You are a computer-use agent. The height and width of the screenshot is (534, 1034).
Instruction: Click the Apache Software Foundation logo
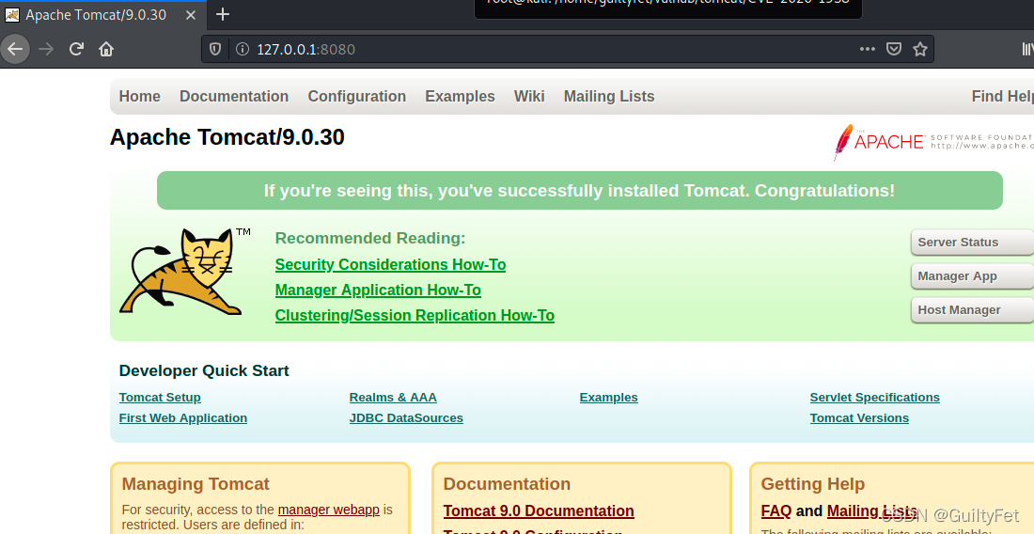(x=933, y=142)
